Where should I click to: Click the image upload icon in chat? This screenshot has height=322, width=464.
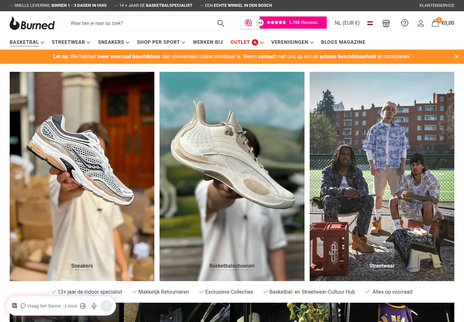pyautogui.click(x=83, y=306)
